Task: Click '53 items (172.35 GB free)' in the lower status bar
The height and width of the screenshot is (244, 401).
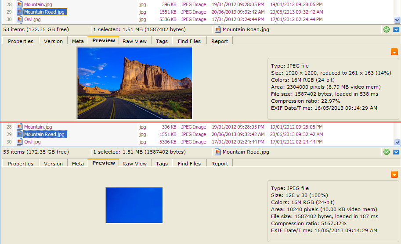Action: (36, 152)
